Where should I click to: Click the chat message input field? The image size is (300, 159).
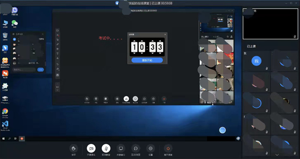point(24,70)
